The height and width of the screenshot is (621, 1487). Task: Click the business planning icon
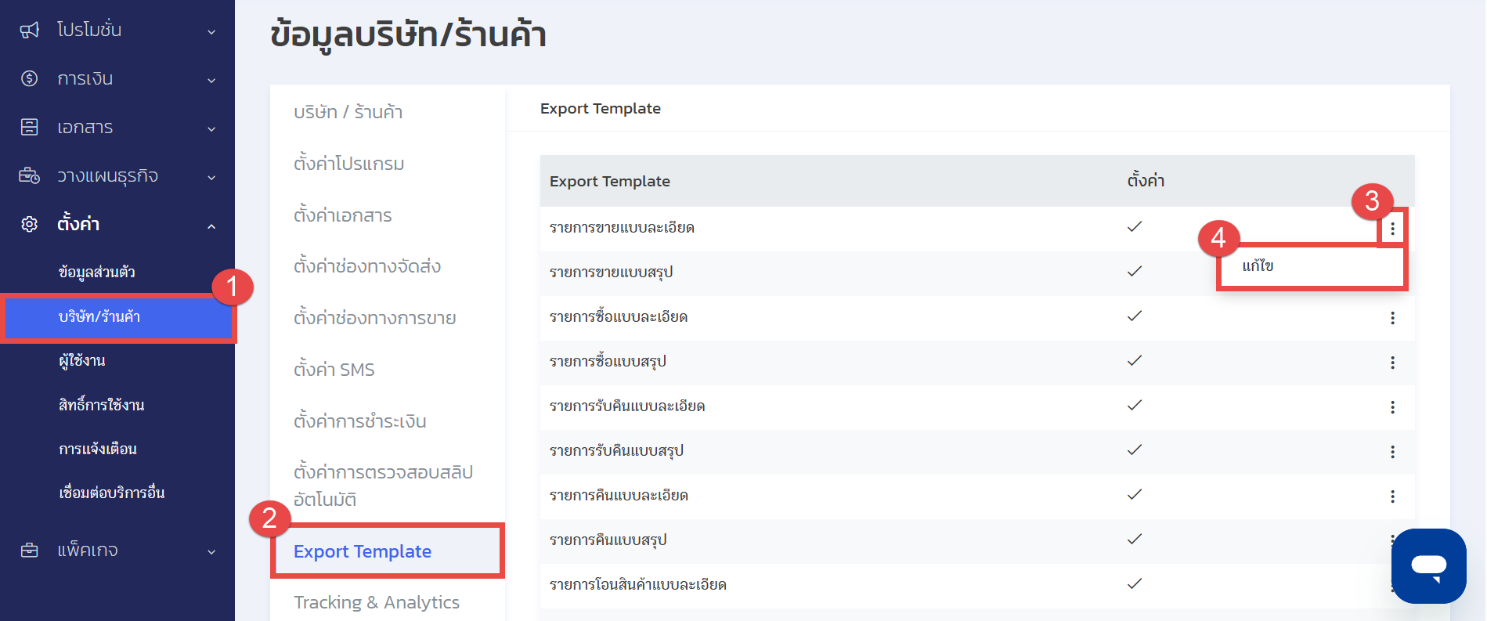coord(29,175)
